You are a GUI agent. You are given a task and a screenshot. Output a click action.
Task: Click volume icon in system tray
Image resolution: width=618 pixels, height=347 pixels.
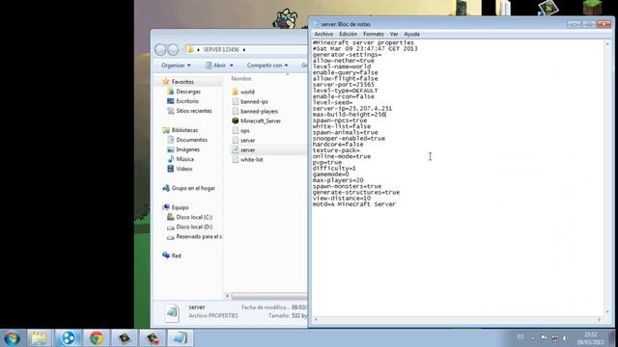[565, 337]
